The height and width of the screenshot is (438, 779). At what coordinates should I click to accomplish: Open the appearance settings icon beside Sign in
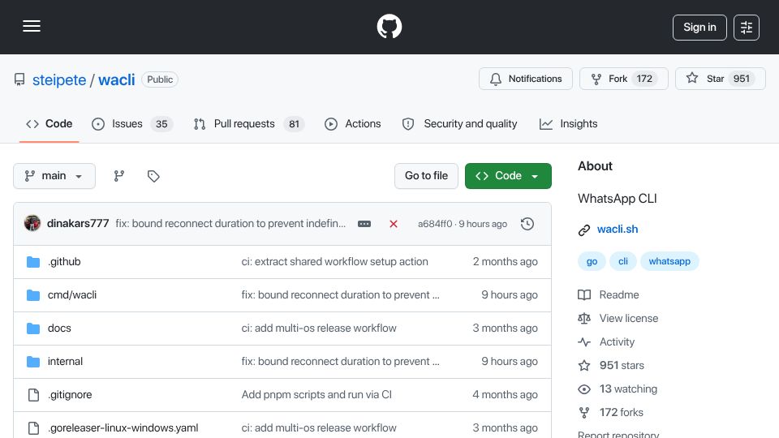(x=747, y=28)
